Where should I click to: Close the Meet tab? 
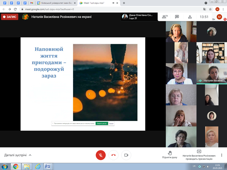click(117, 3)
